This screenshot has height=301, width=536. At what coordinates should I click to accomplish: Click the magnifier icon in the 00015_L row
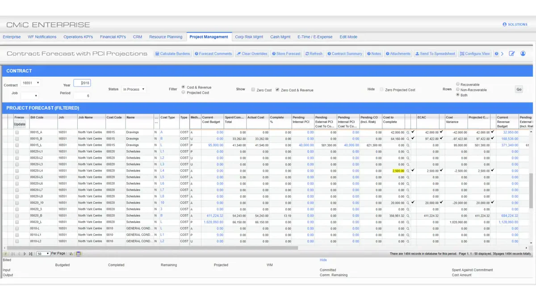408,145
